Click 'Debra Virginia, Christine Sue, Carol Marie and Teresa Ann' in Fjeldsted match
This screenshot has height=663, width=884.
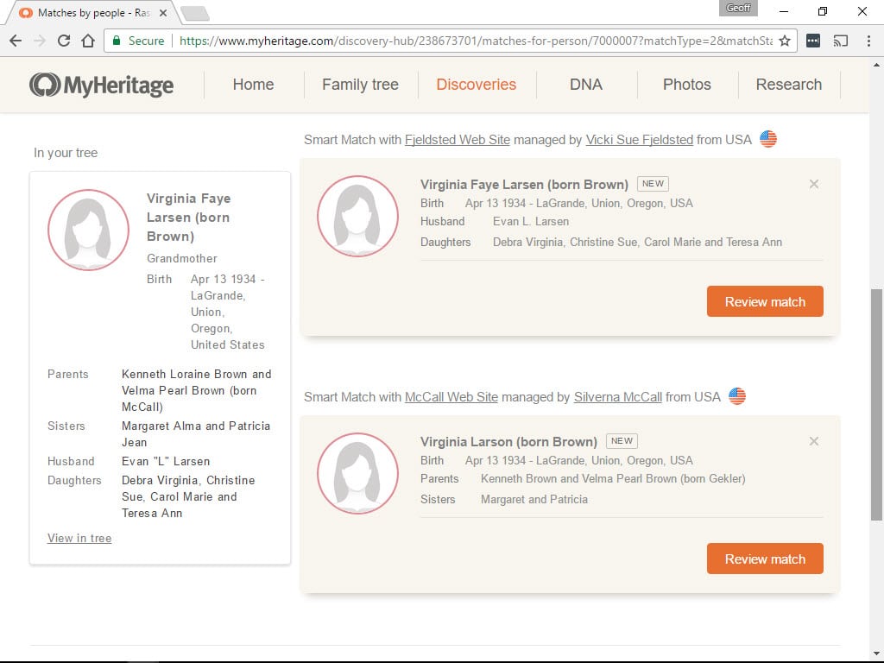coord(637,243)
